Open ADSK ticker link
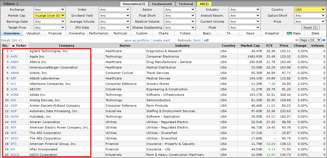Viewport: 327px width, 158px height. pos(14,117)
